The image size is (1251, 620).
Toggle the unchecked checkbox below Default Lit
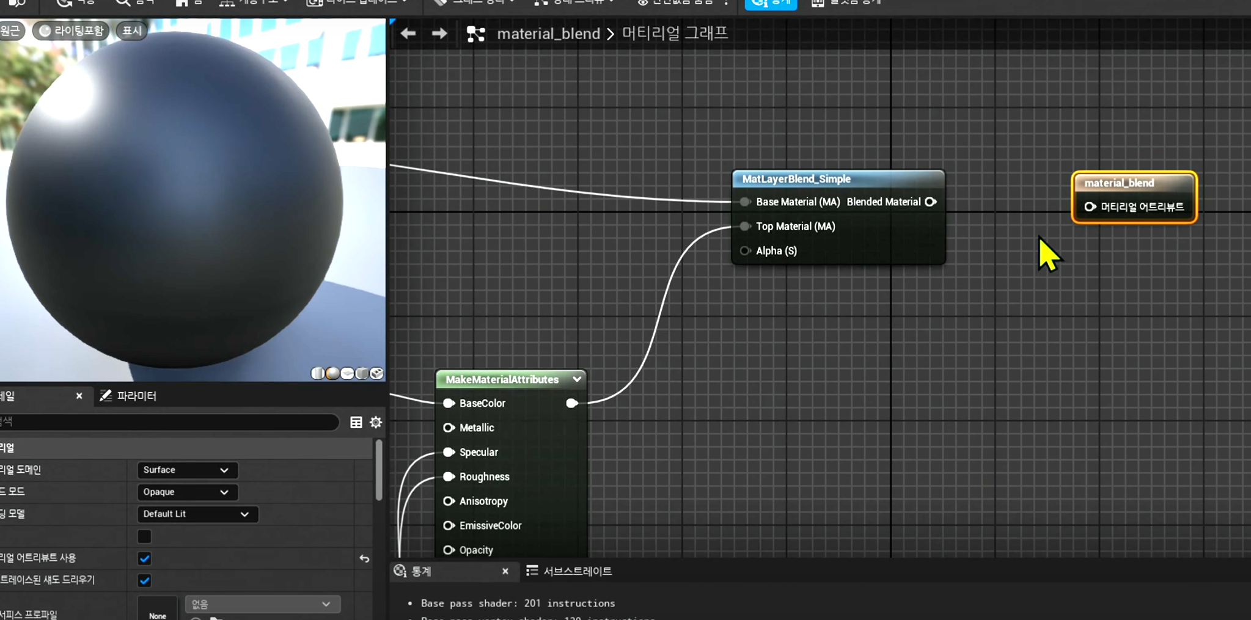(144, 536)
